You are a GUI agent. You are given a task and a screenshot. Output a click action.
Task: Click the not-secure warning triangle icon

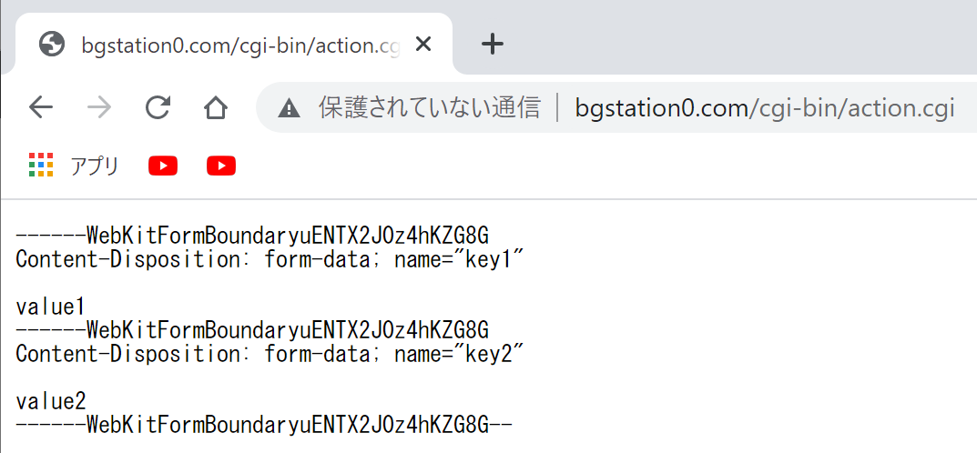290,108
